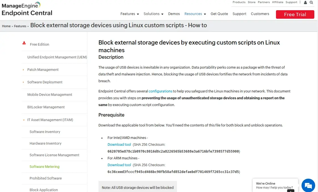
Task: Click the ARM SHA 256 checksum value
Action: tap(173, 172)
